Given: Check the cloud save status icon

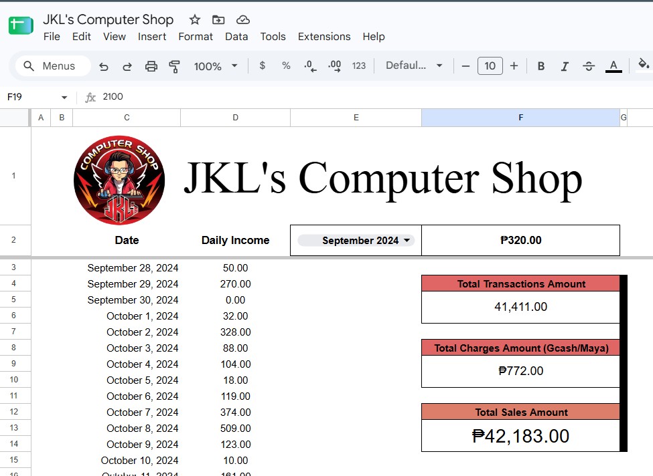Looking at the screenshot, I should [243, 19].
